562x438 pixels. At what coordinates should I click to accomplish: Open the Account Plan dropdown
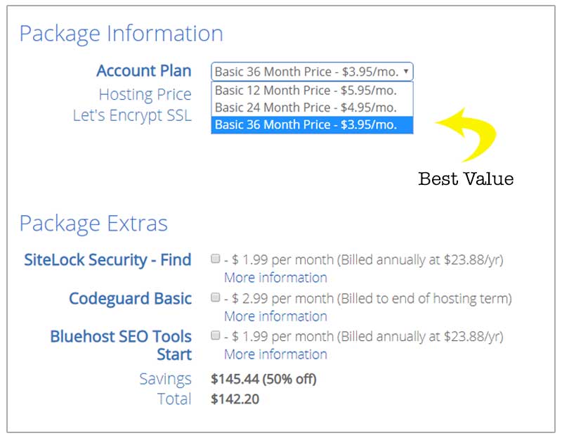point(312,72)
